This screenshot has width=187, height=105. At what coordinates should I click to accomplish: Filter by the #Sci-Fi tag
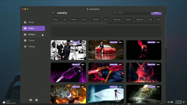click(x=85, y=19)
